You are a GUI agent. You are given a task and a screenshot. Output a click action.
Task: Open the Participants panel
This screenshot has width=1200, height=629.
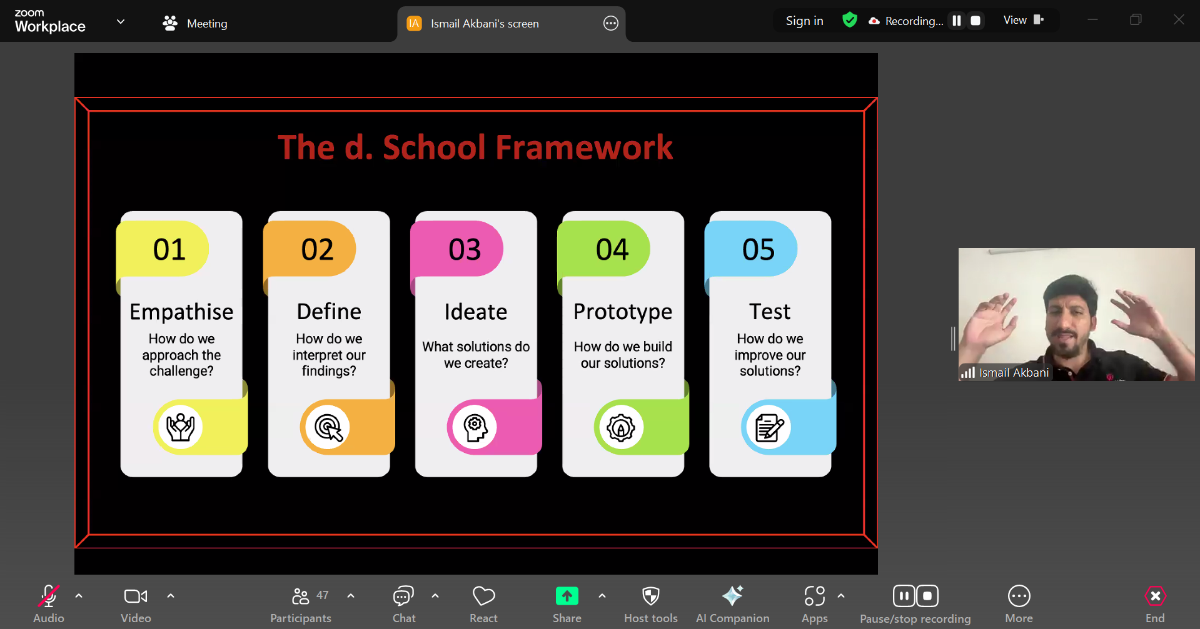click(x=301, y=603)
